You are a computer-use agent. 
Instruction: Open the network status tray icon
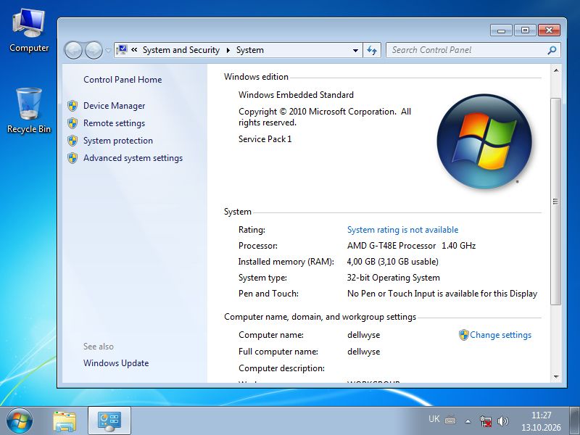tap(486, 421)
